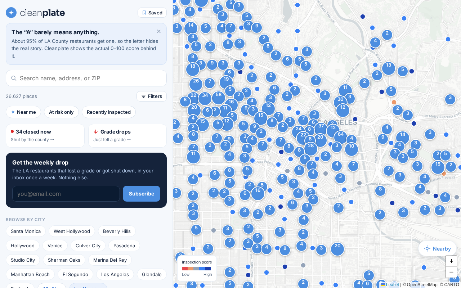The height and width of the screenshot is (288, 461).
Task: Toggle the At risk only filter
Action: point(61,112)
